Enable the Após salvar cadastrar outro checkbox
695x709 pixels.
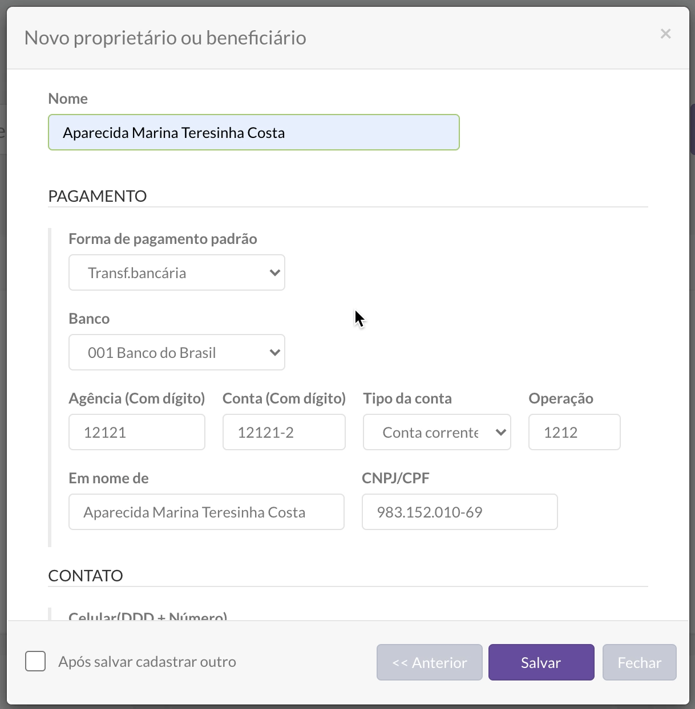[35, 662]
